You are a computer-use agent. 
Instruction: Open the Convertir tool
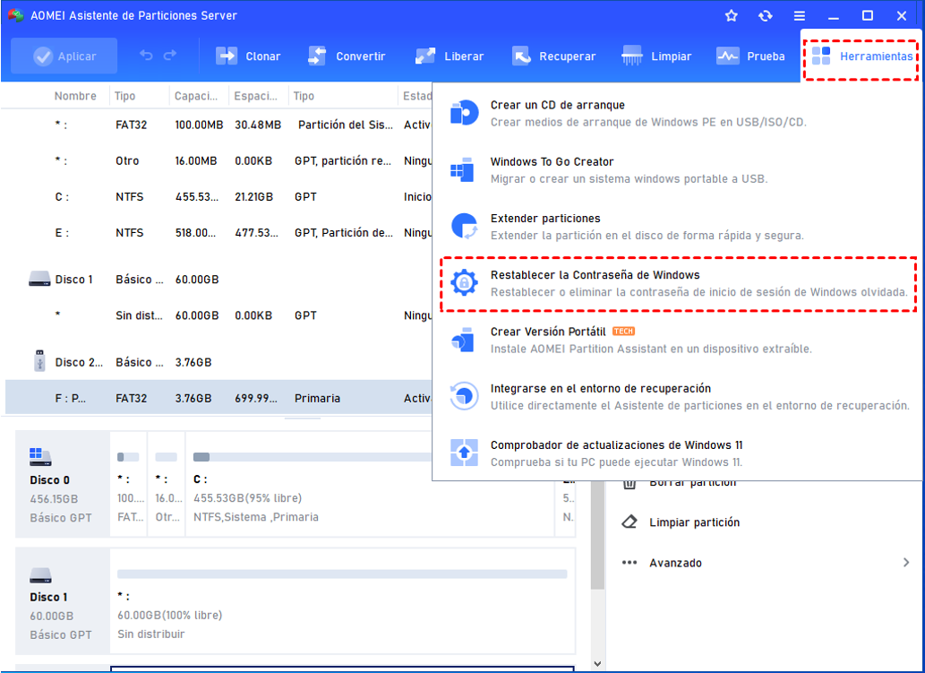pos(347,56)
